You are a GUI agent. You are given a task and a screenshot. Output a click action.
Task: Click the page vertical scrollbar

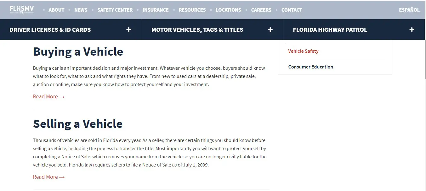(x=425, y=95)
